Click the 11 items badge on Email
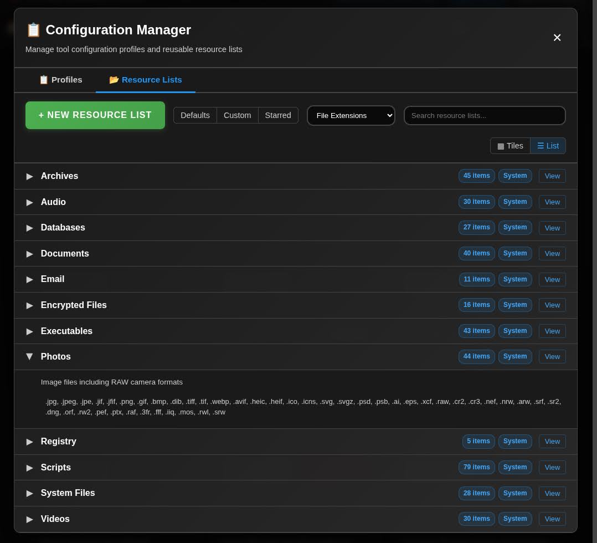The height and width of the screenshot is (543, 597). (x=477, y=279)
